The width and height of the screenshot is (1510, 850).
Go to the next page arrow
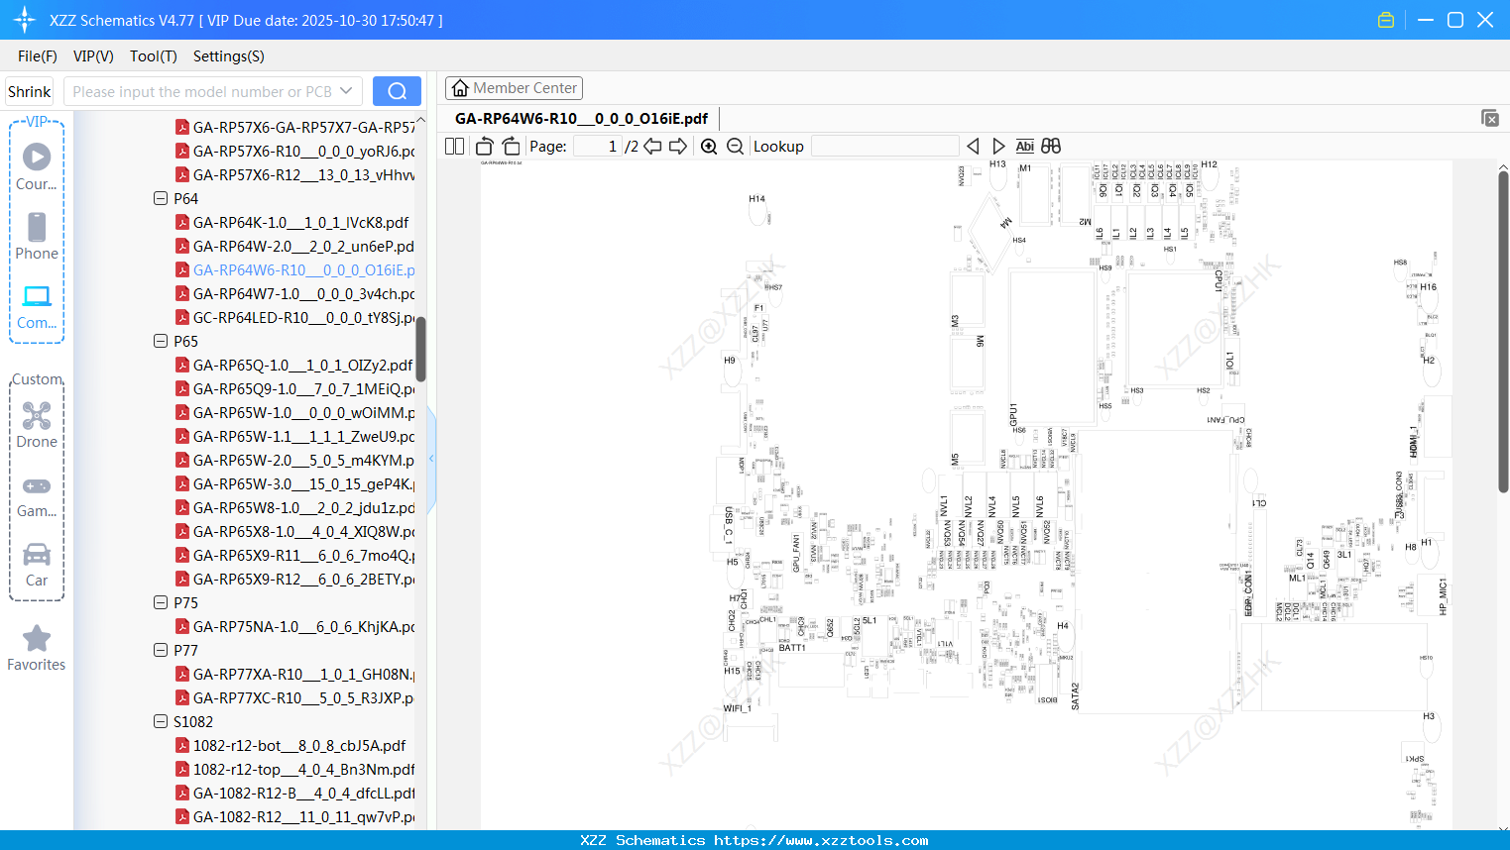tap(678, 146)
